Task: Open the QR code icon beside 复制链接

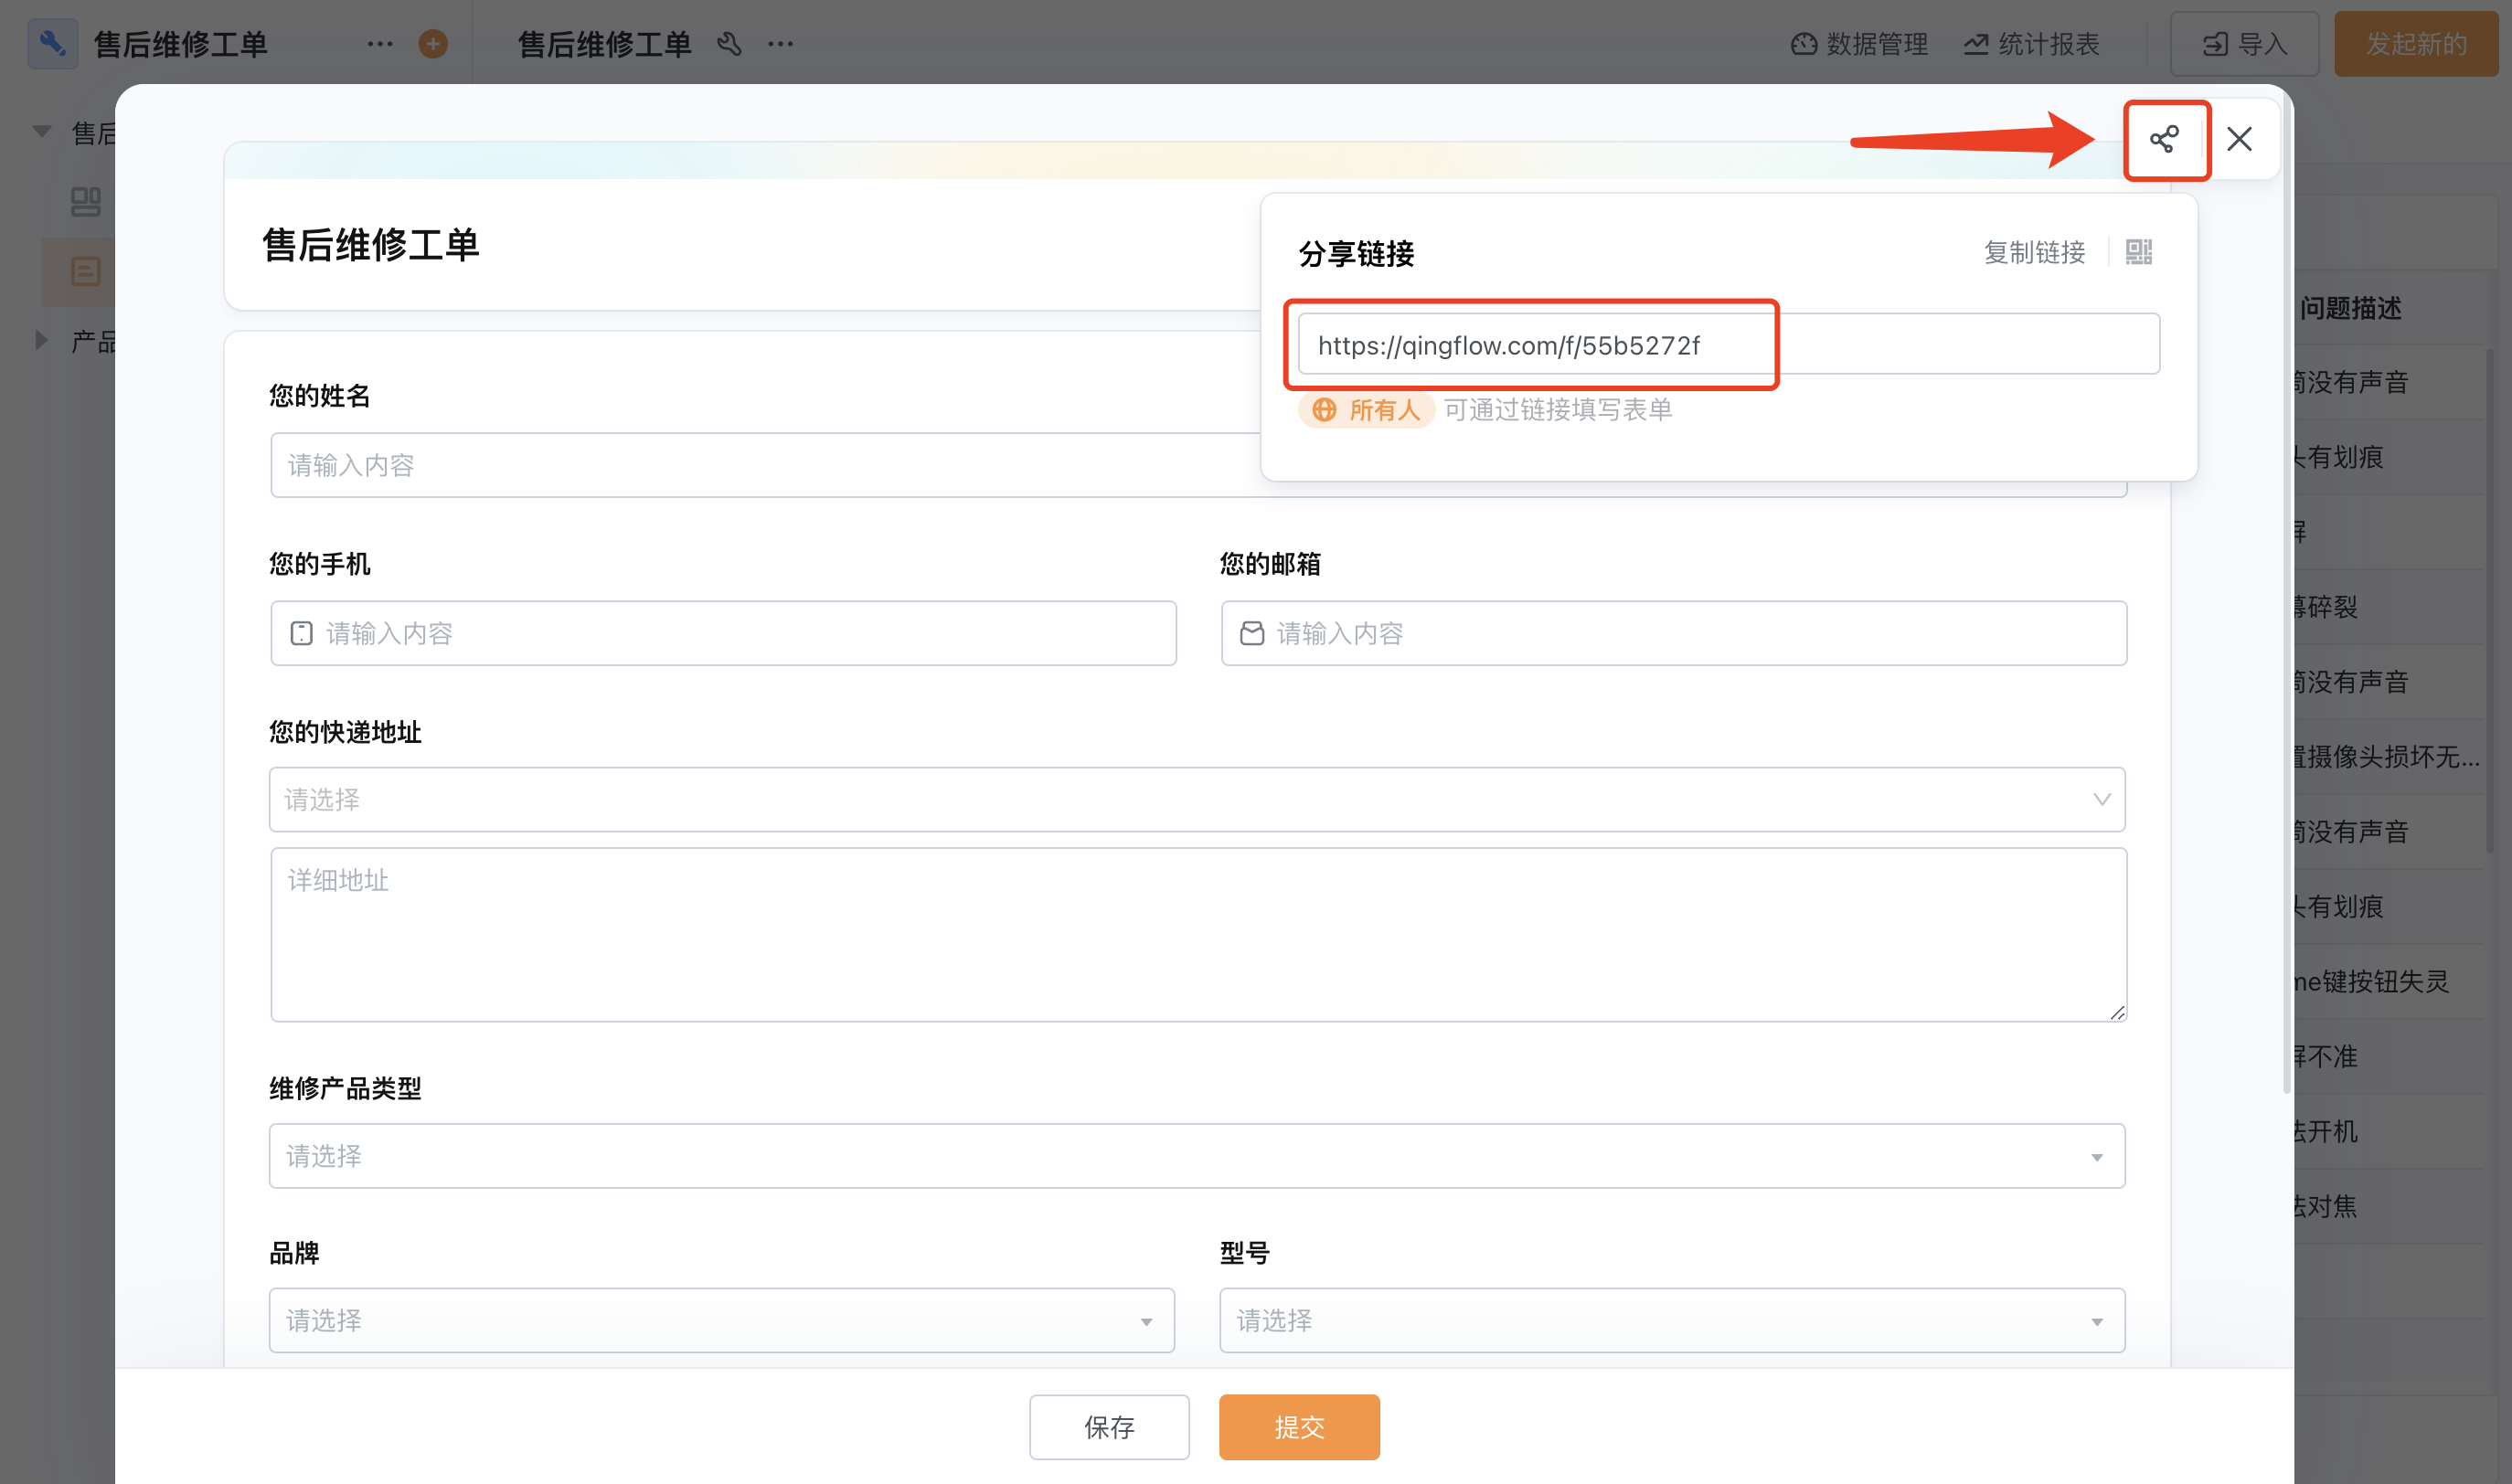Action: (x=2138, y=252)
